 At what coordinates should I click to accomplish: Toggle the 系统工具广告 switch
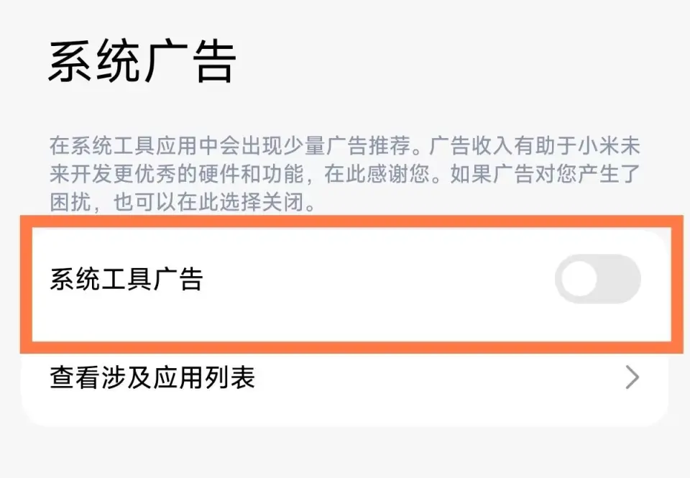[597, 279]
